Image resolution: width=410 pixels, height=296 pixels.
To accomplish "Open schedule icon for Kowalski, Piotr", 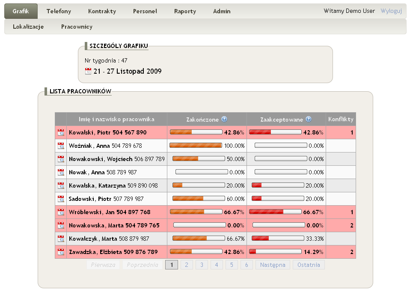I will [61, 133].
